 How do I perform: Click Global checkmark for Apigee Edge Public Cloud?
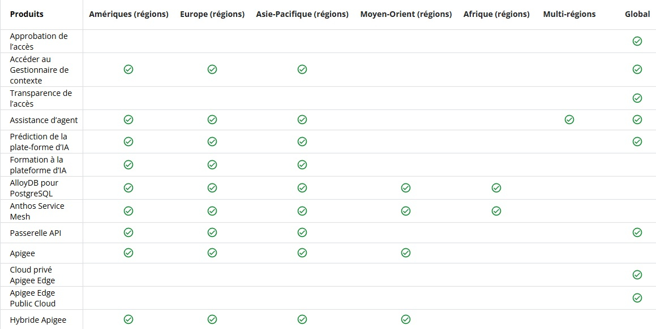pyautogui.click(x=637, y=298)
